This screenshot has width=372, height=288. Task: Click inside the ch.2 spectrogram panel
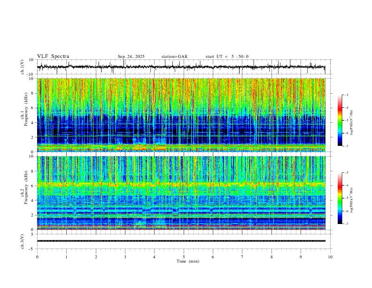pos(181,193)
